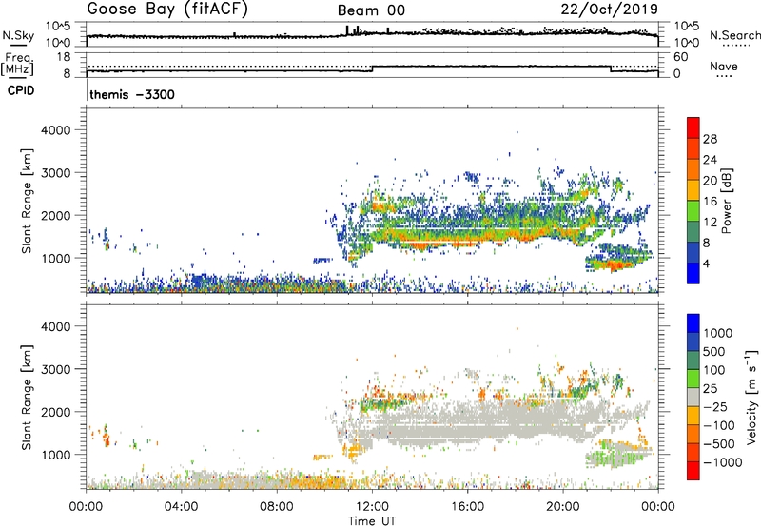Click the '12:00' time tick label

(x=372, y=507)
